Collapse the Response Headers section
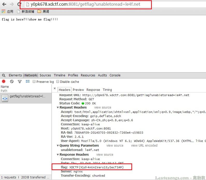This screenshot has width=206, height=180. tap(58, 155)
